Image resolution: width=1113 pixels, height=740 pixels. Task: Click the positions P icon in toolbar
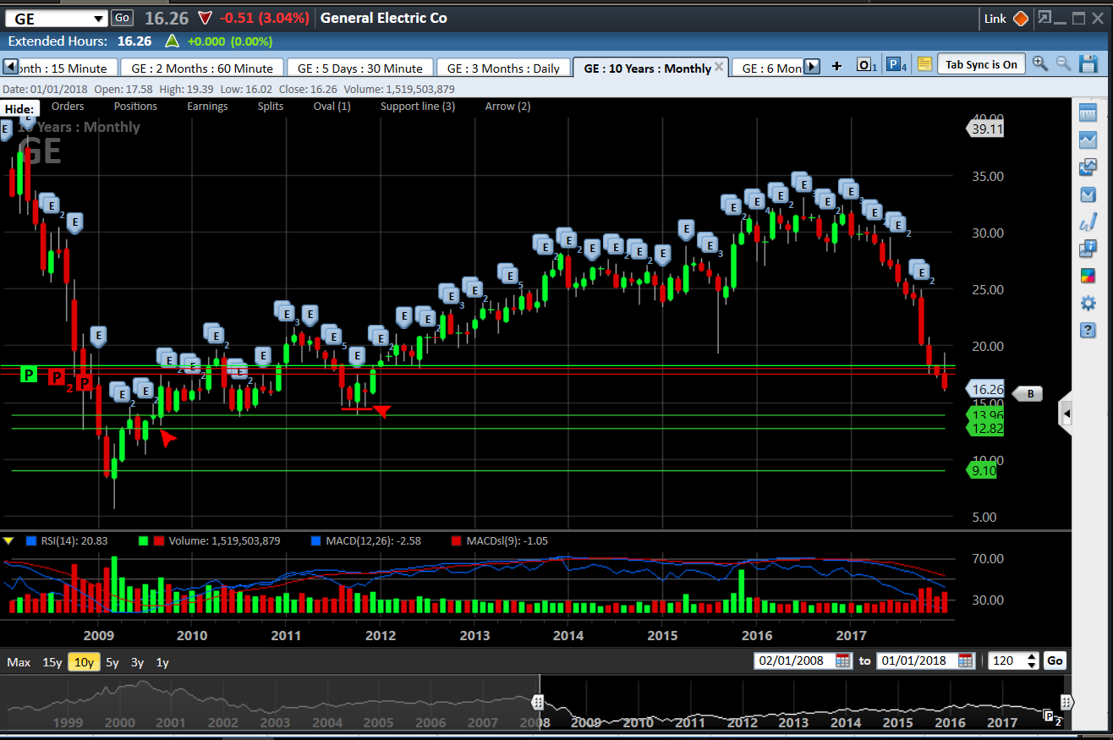click(896, 65)
